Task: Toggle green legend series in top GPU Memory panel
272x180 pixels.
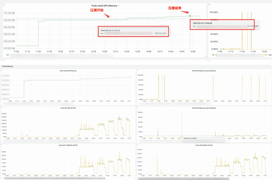Action: point(8,55)
